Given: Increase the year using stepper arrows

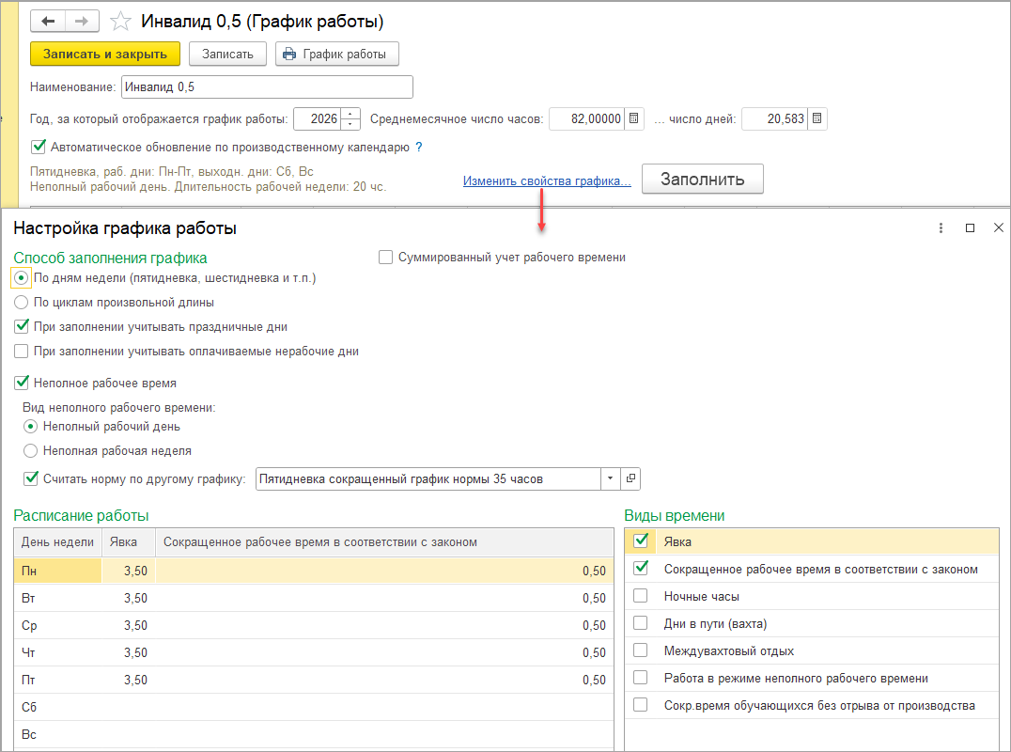Looking at the screenshot, I should tap(351, 115).
